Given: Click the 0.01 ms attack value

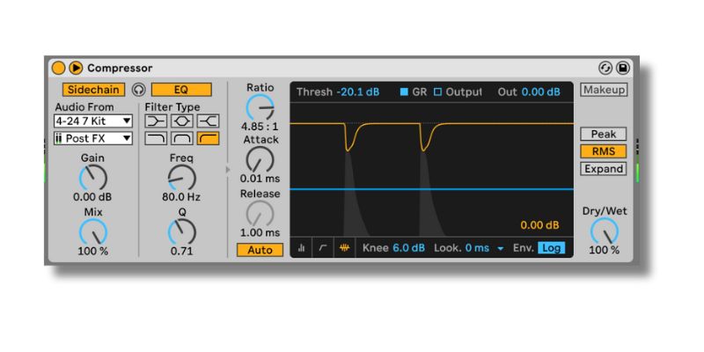Looking at the screenshot, I should pyautogui.click(x=260, y=179).
